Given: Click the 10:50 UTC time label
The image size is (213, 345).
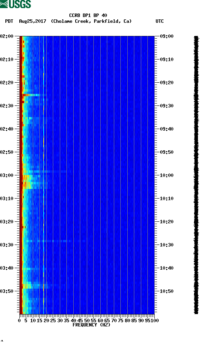Looking at the screenshot, I should pyautogui.click(x=167, y=291).
